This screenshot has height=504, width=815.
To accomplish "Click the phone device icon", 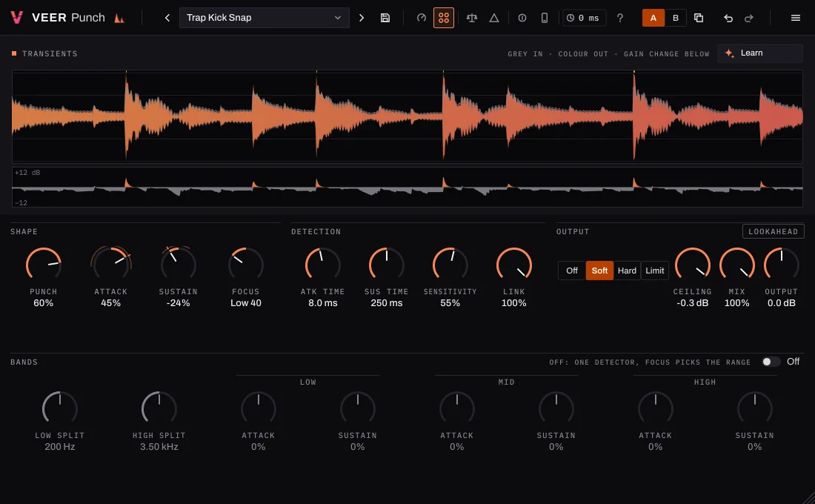I will pyautogui.click(x=545, y=18).
